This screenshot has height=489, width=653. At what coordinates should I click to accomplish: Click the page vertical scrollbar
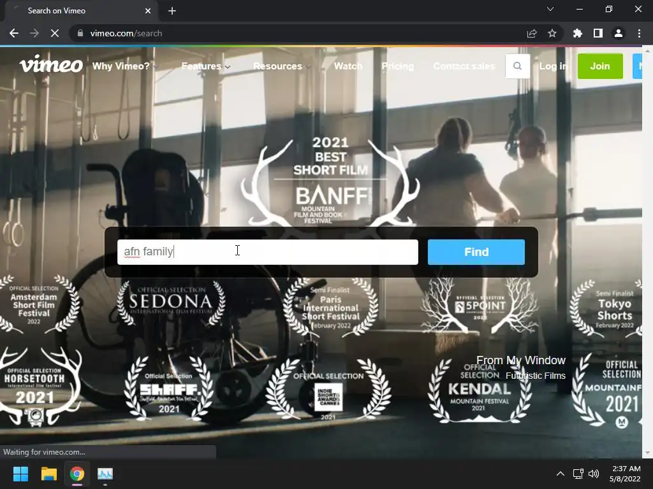647,252
